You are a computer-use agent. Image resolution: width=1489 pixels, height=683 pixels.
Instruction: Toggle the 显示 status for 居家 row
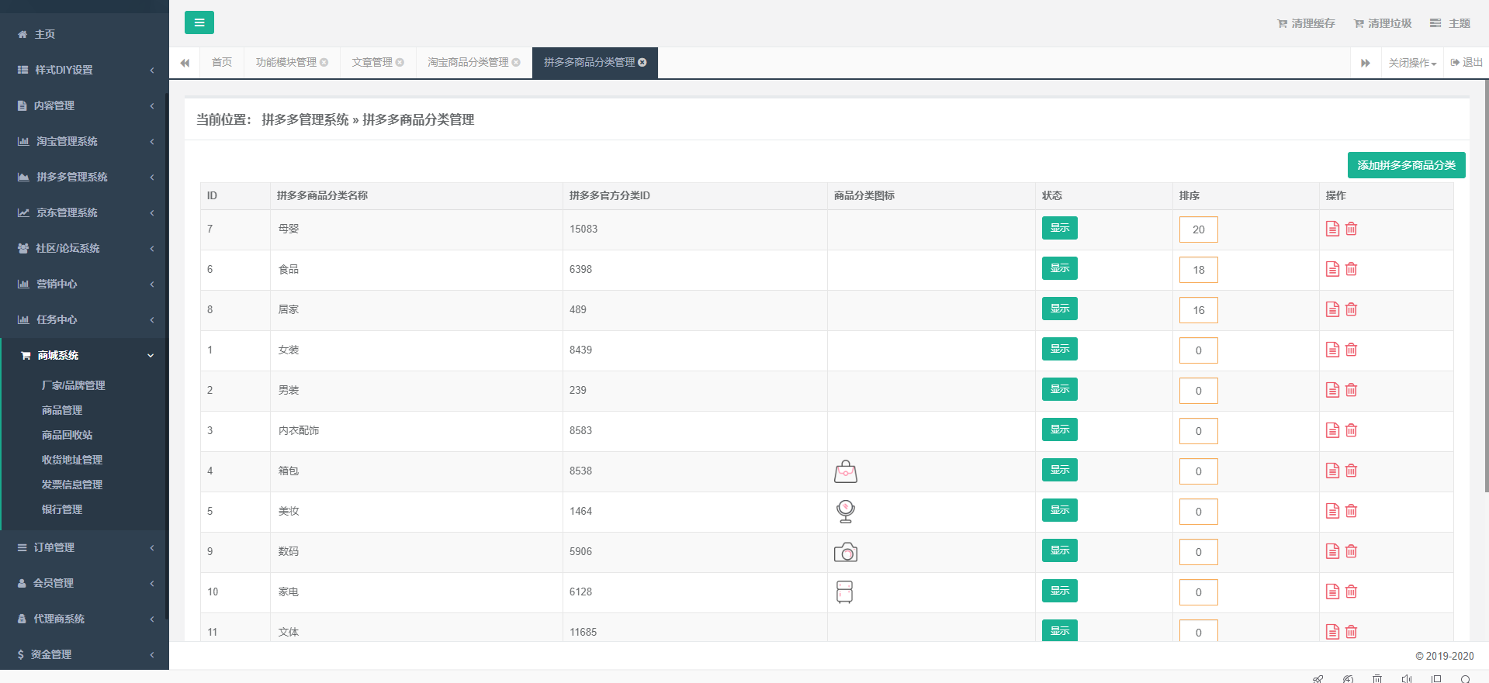(1059, 309)
